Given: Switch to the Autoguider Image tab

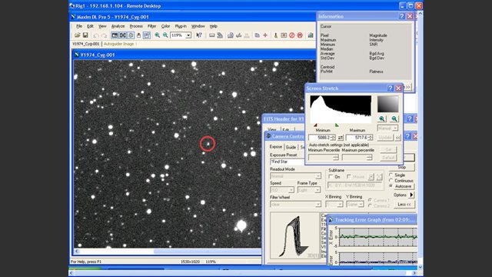Looking at the screenshot, I should 119,44.
